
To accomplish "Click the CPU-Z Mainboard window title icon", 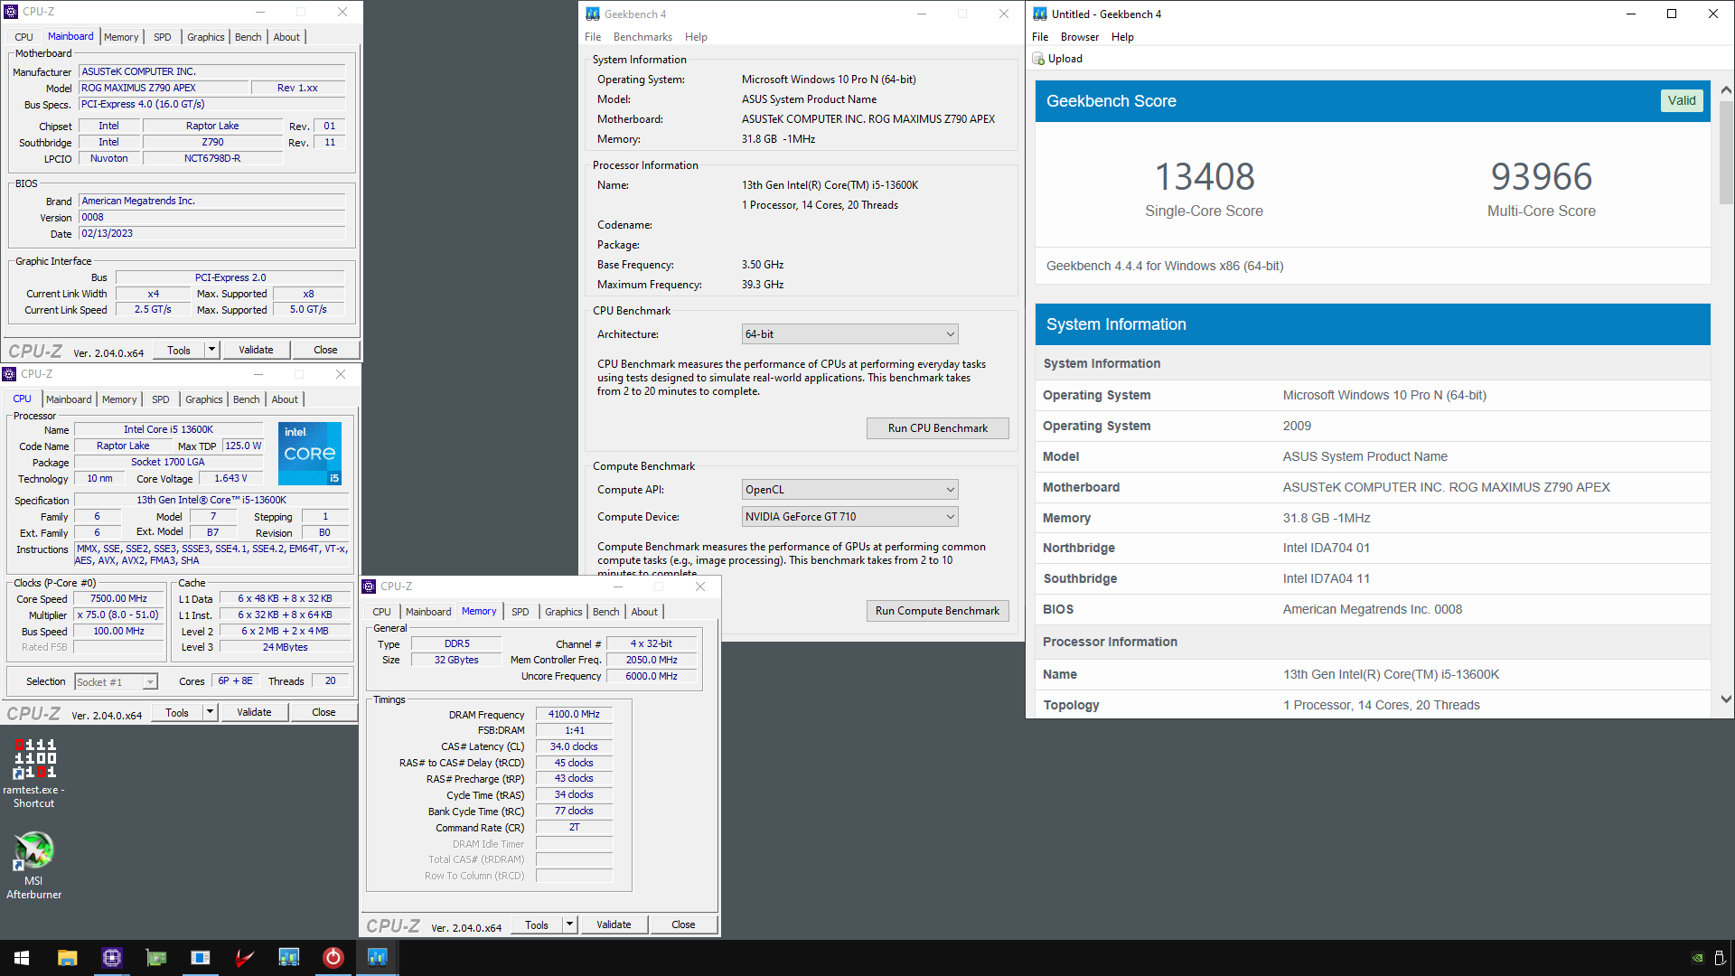I will coord(11,12).
